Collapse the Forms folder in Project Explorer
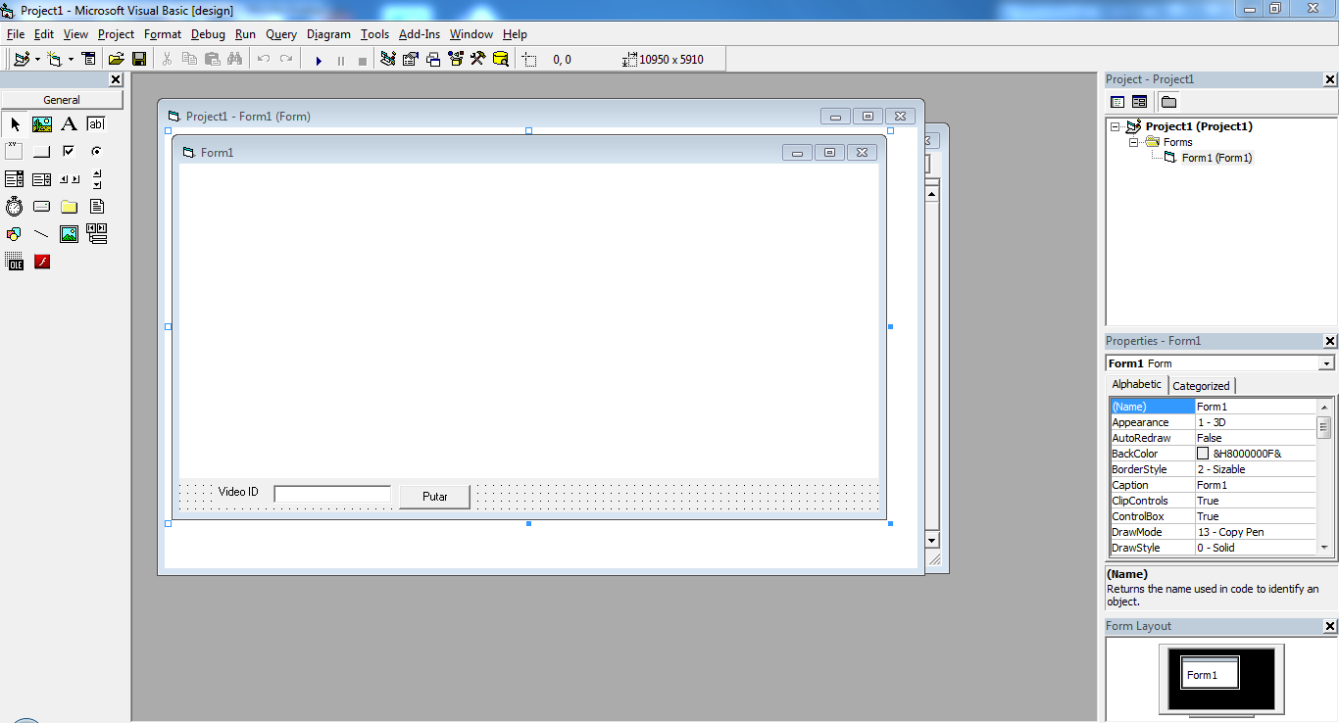Screen dimensions: 1339x723 [x=1133, y=141]
